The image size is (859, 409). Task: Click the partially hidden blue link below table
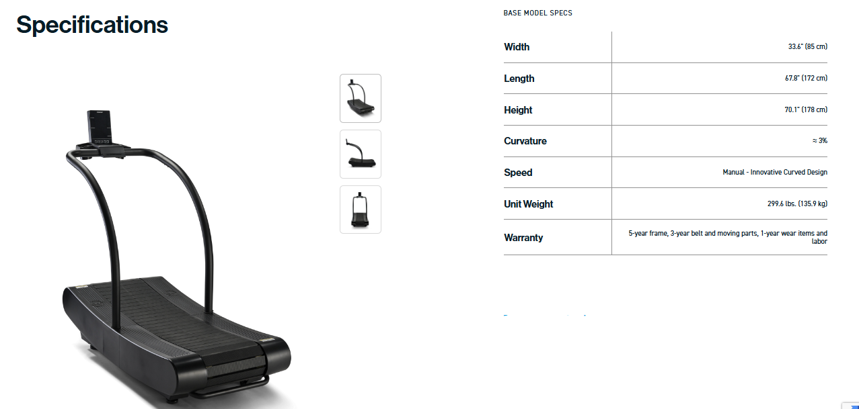[x=546, y=315]
